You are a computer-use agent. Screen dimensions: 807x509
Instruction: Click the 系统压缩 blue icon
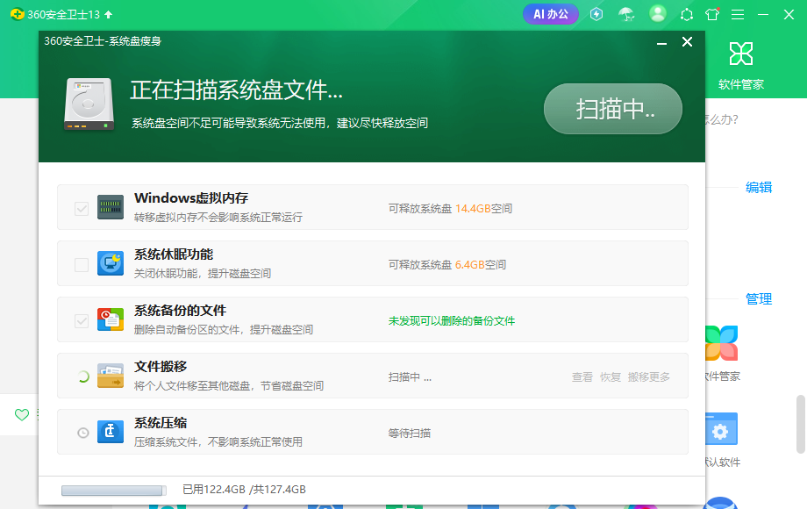[111, 432]
